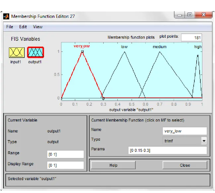Image resolution: width=215 pixels, height=193 pixels.
Task: Click the Range input field
Action: [x=65, y=154]
